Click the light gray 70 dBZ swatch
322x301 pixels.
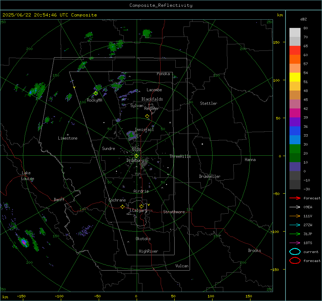(295, 33)
